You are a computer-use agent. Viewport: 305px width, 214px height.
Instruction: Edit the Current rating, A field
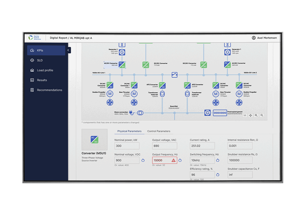[202, 146]
